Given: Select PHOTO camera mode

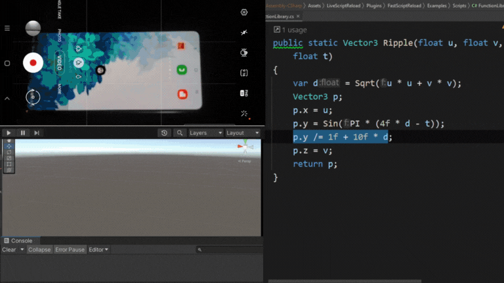Looking at the screenshot, I should pyautogui.click(x=60, y=35).
